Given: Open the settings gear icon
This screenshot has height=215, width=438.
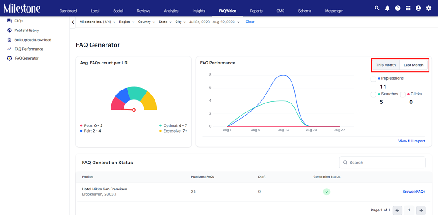Looking at the screenshot, I should [429, 9].
